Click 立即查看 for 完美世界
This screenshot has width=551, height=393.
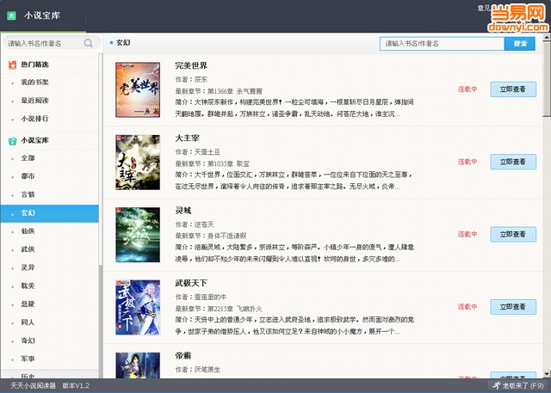click(x=512, y=89)
